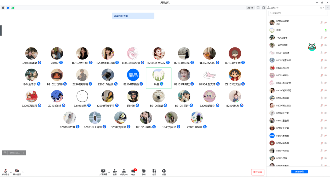The height and width of the screenshot is (177, 330).
Task: Pop out the members panel window
Action: (321, 8)
